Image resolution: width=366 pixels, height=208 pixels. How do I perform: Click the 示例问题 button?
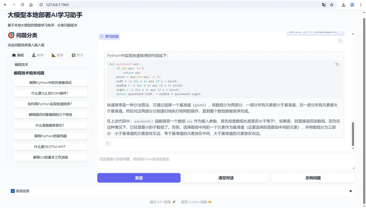point(313,178)
